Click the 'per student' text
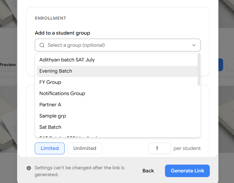This screenshot has height=183, width=234. tap(187, 148)
